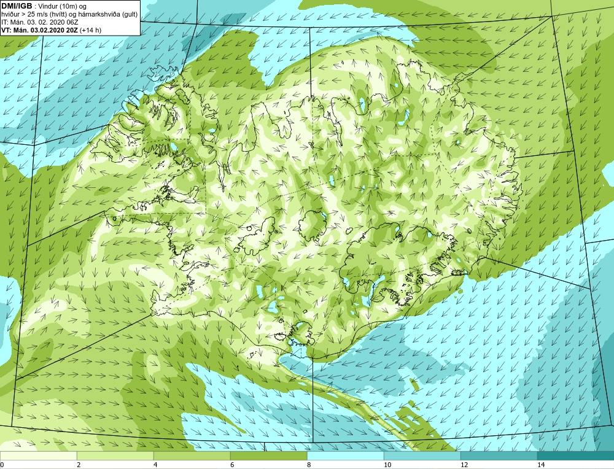This screenshot has width=614, height=469.
Task: Click the 2–4 m/s light green legend color
Action: click(x=115, y=455)
